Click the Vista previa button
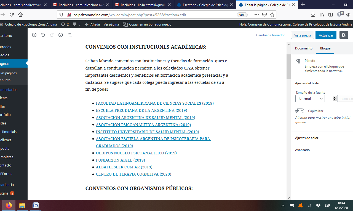Screen dimensions: 353x211 coord(303,35)
